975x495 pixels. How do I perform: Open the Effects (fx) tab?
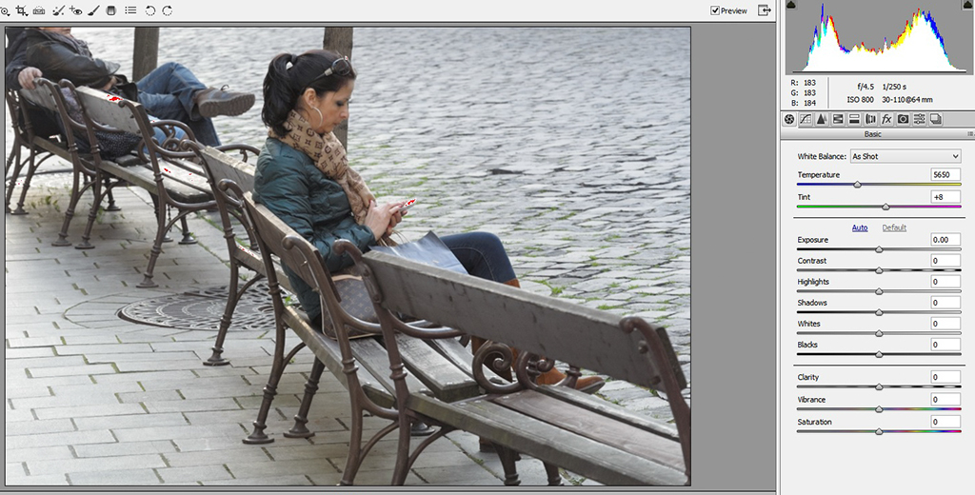pos(886,119)
